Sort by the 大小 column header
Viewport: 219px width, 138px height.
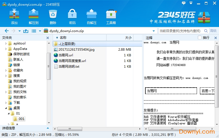tap(128, 38)
